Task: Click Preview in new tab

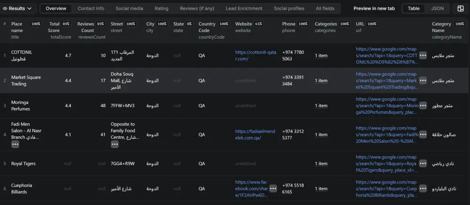Action: [x=374, y=8]
